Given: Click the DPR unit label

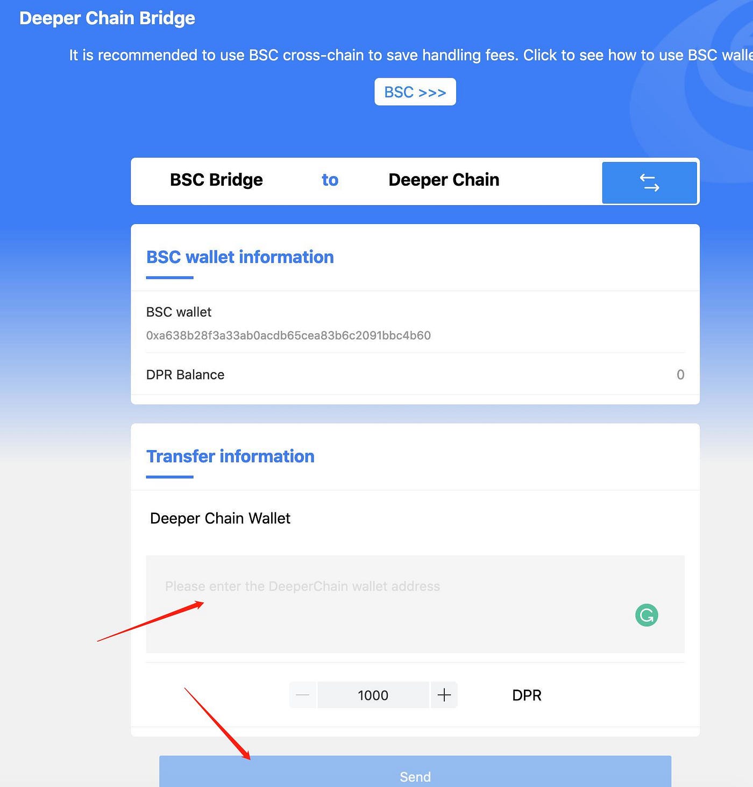Looking at the screenshot, I should [x=526, y=695].
